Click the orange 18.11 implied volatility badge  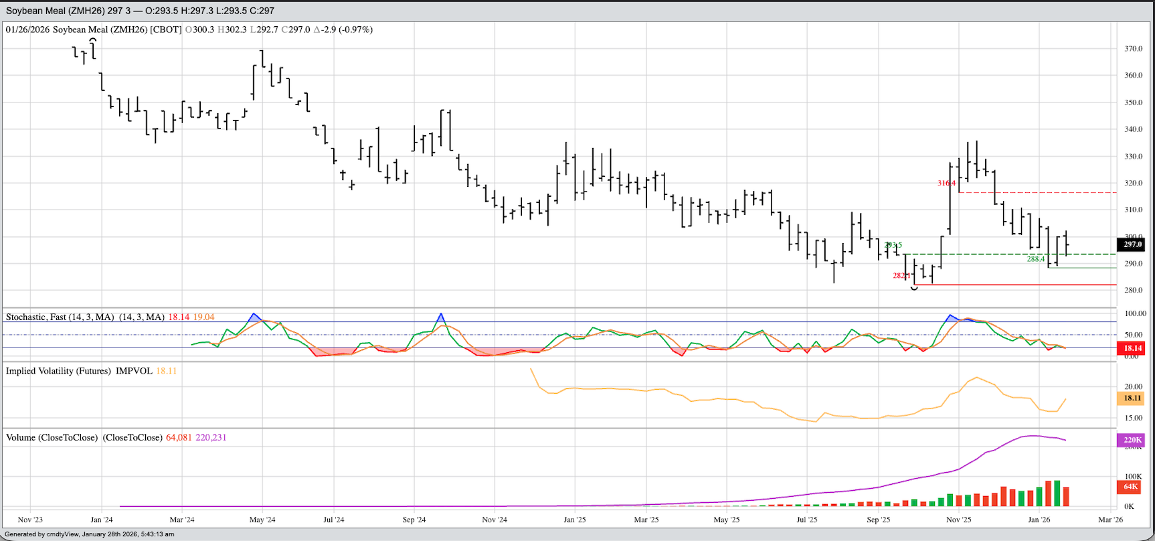point(1132,398)
